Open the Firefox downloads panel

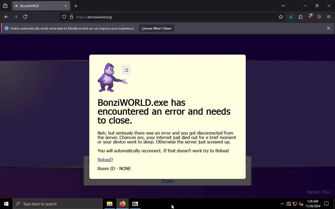(291, 17)
